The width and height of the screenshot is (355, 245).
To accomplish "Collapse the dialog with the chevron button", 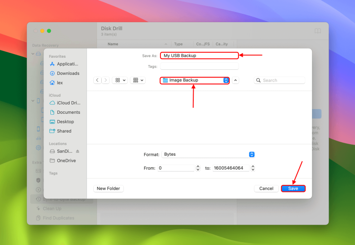I will coord(235,80).
